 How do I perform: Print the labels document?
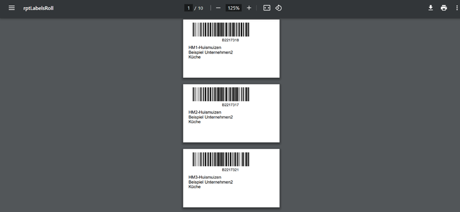click(443, 8)
